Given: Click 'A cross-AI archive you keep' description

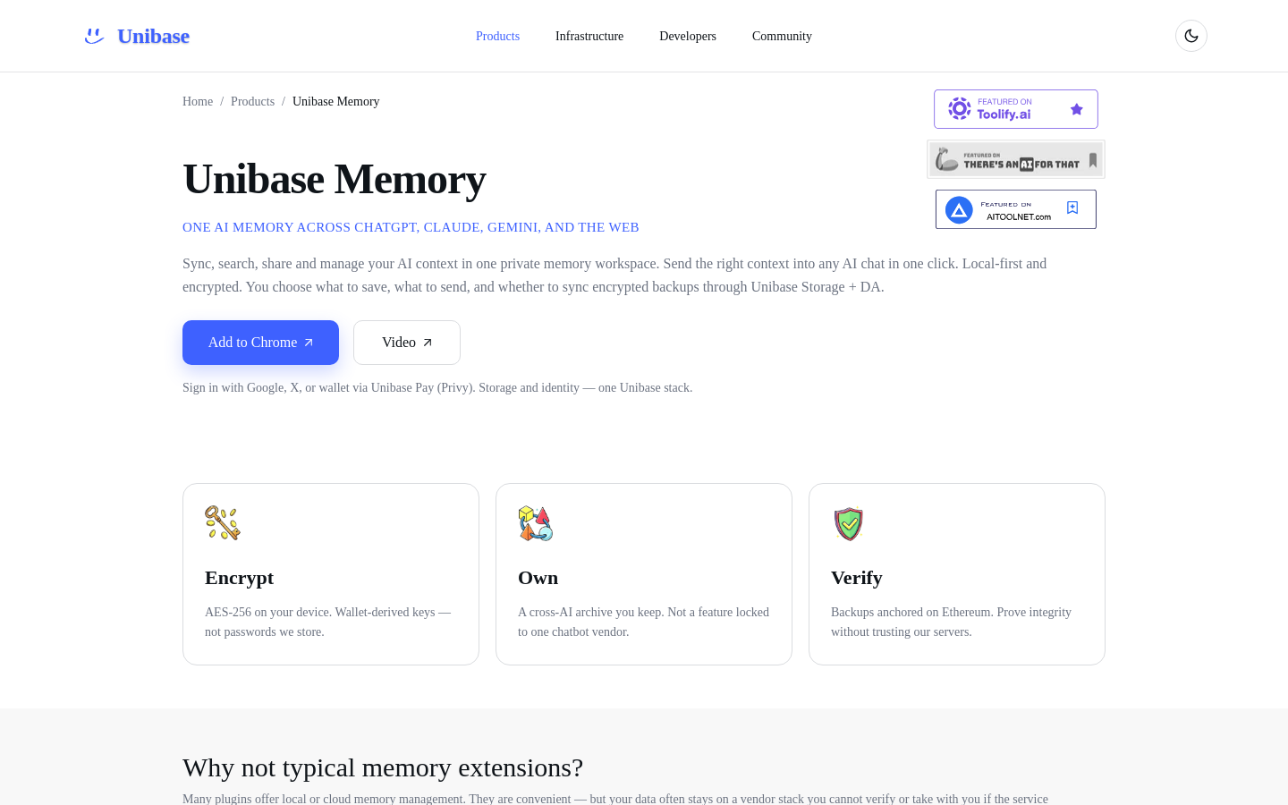Looking at the screenshot, I should pos(643,622).
